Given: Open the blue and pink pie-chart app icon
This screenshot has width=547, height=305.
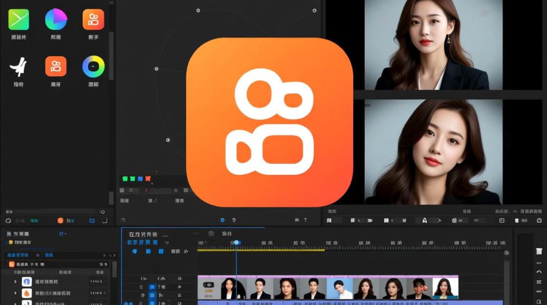Looking at the screenshot, I should point(56,20).
